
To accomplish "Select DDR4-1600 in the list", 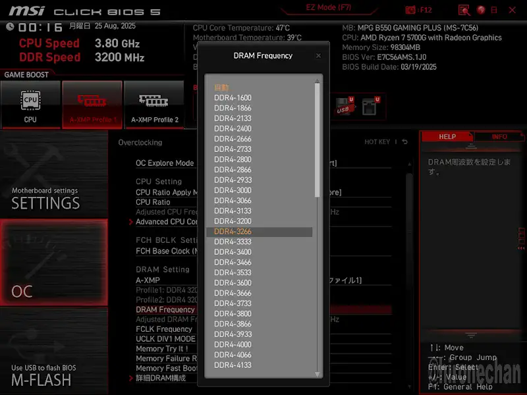I will 233,97.
